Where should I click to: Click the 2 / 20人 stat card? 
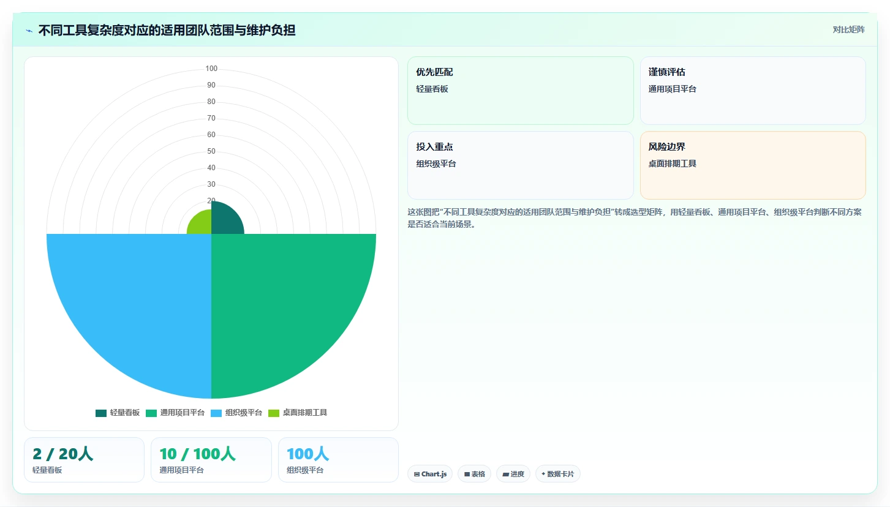(x=84, y=460)
